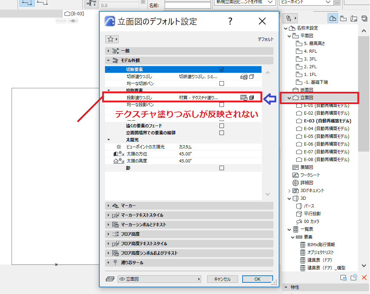The image size is (370, 294).
Task: Click the 切断塗りつぶし row value text
Action: pos(198,77)
